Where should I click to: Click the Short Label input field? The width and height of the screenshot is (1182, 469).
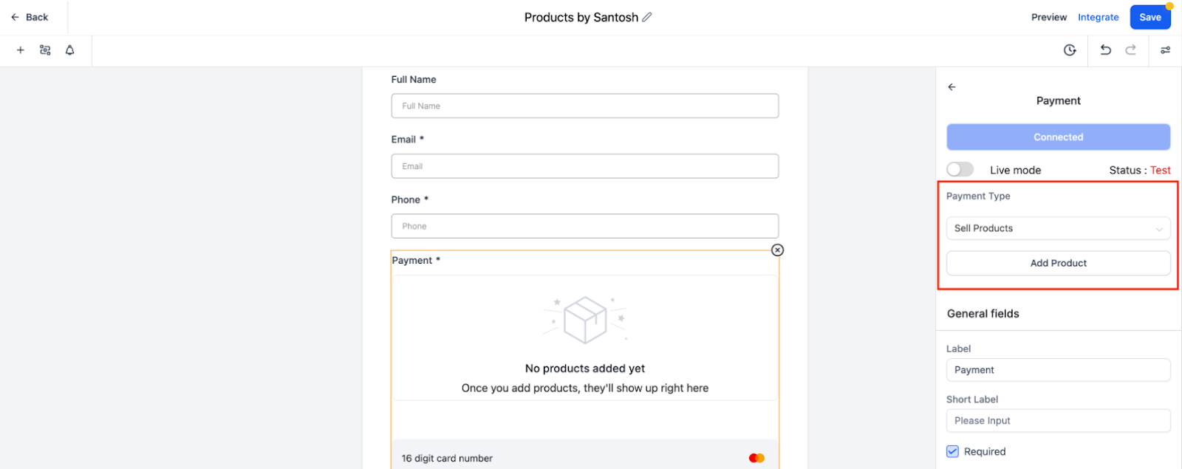1058,420
